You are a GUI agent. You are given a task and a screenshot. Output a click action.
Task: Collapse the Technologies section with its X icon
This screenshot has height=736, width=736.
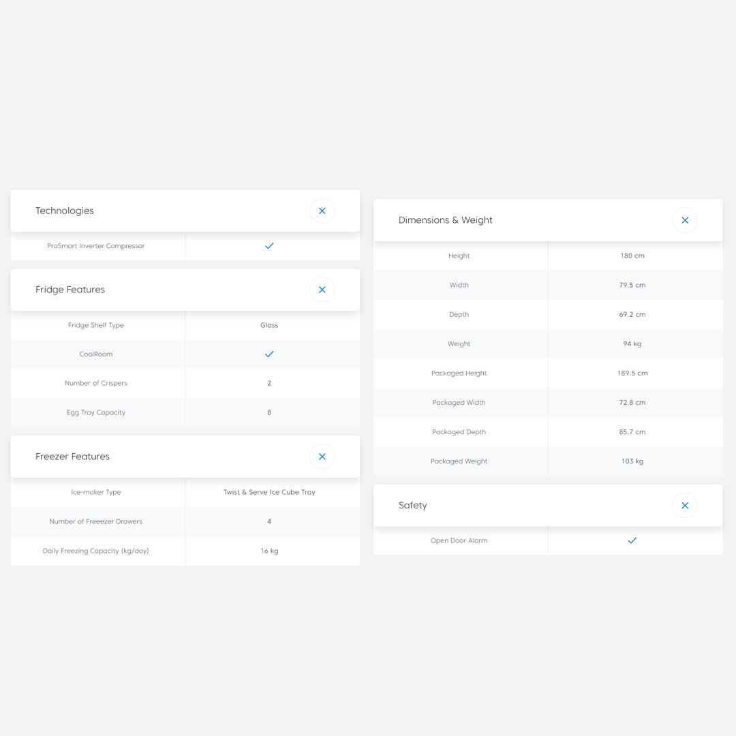click(322, 211)
